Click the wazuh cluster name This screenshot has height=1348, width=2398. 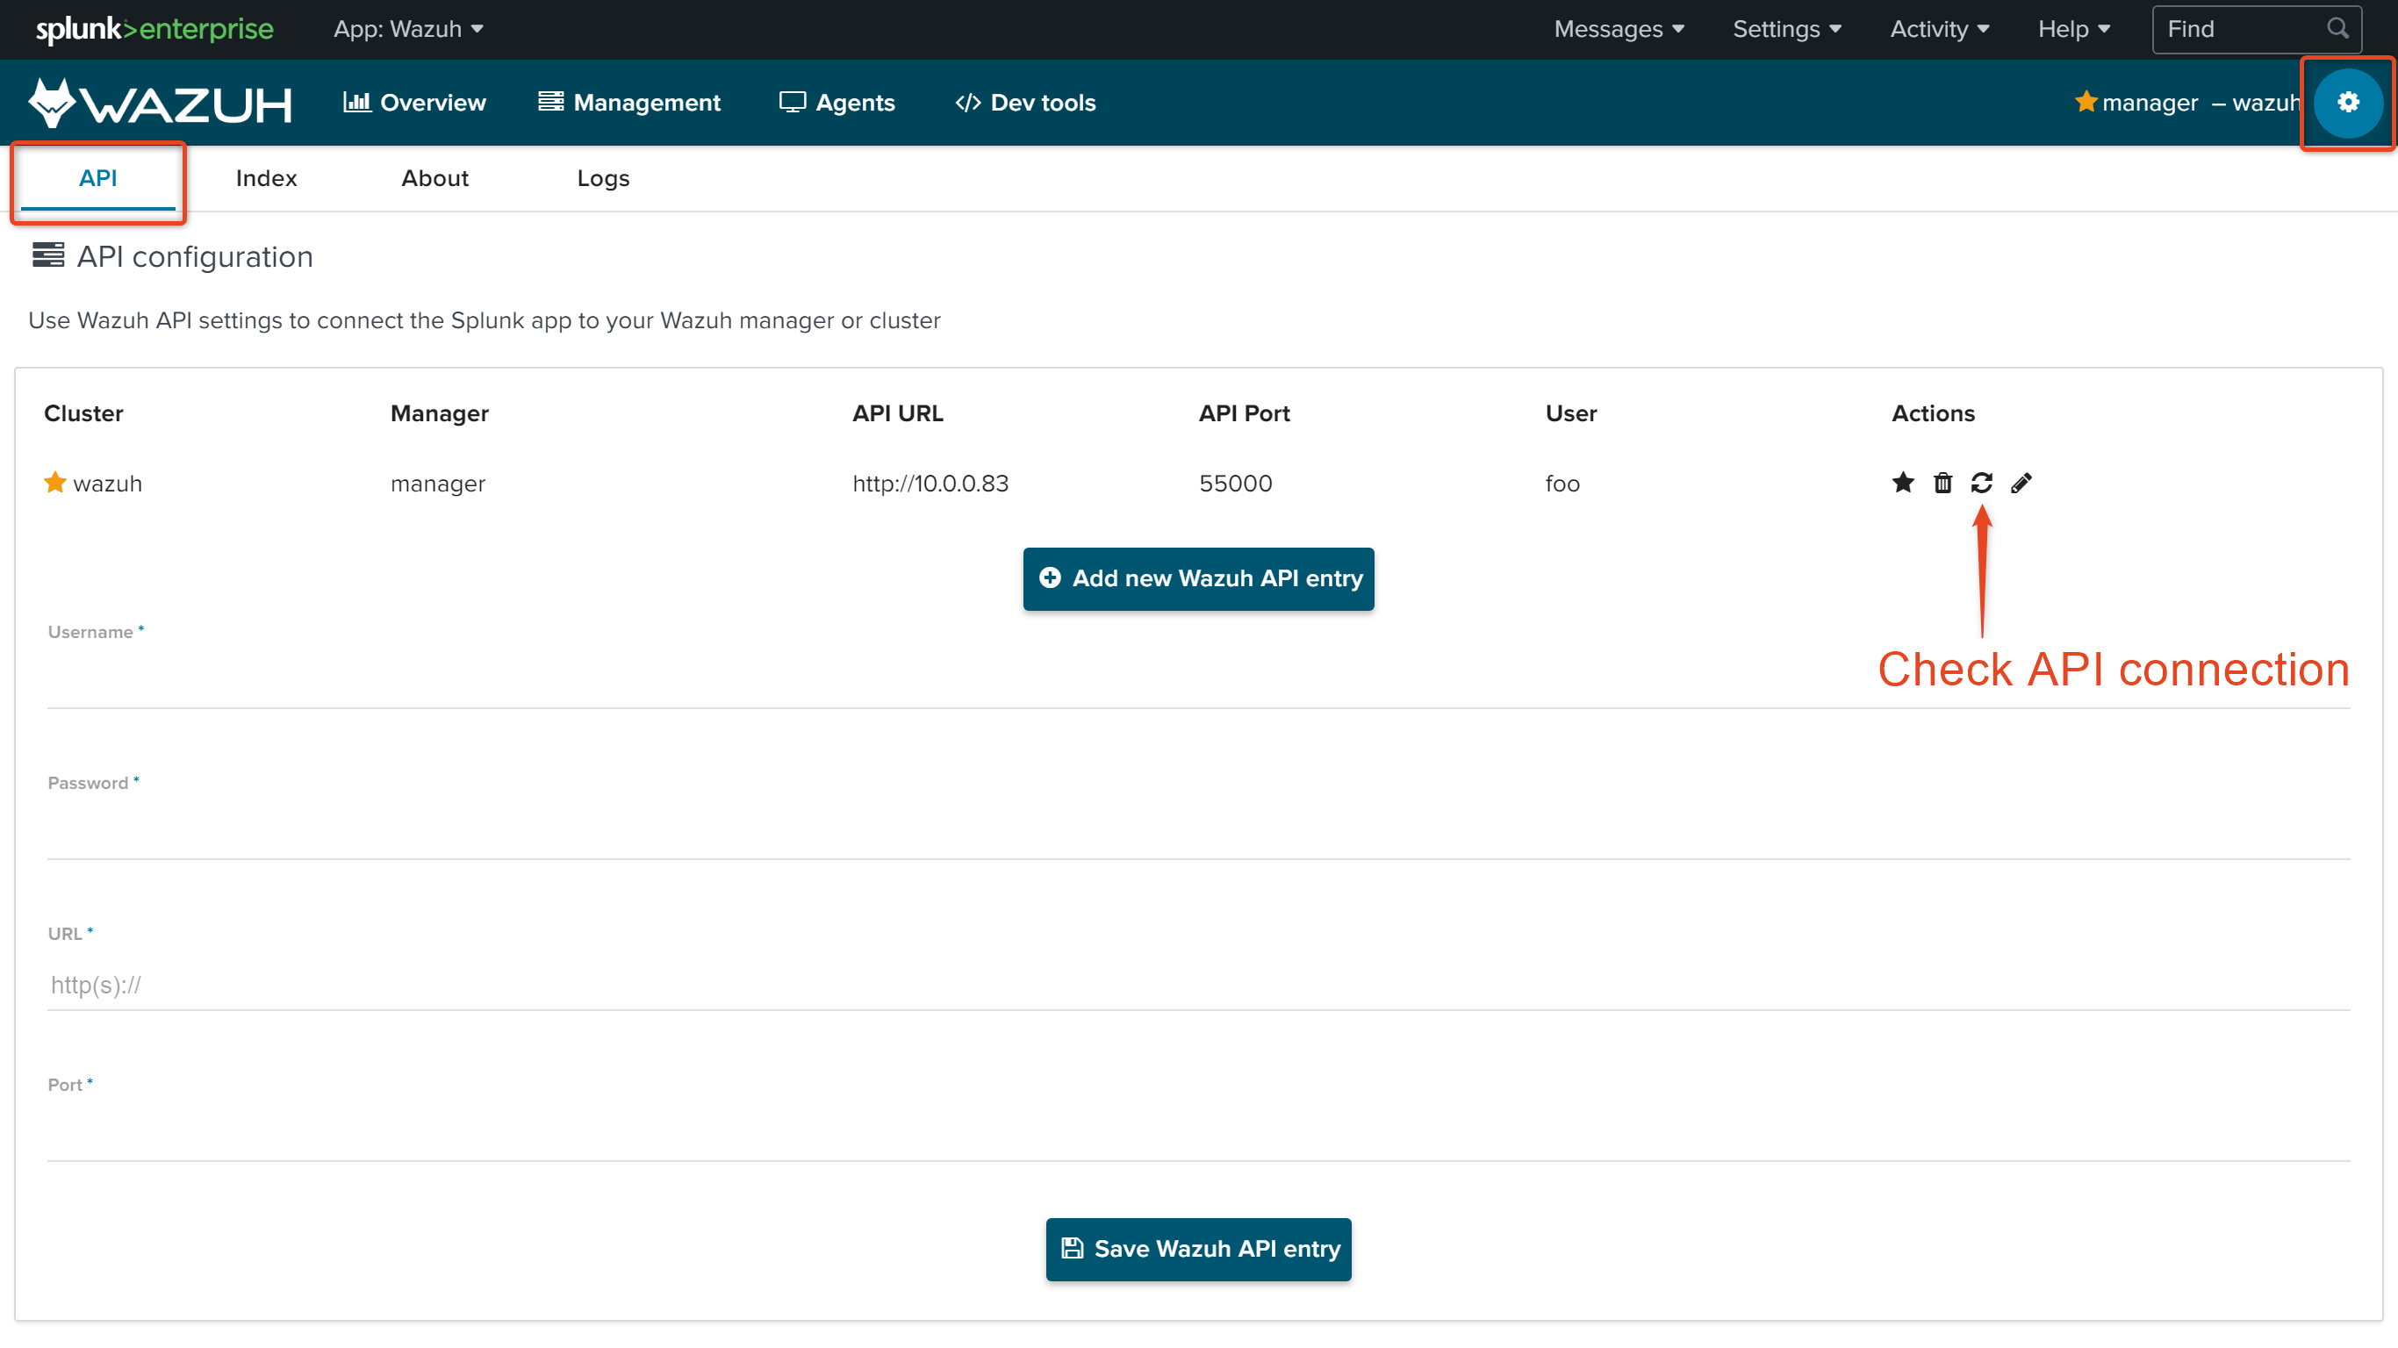[x=108, y=484]
